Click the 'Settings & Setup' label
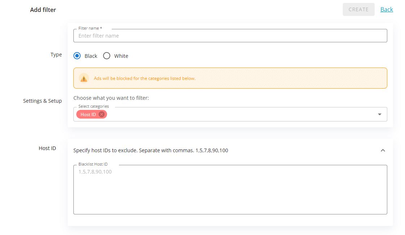 pos(42,101)
